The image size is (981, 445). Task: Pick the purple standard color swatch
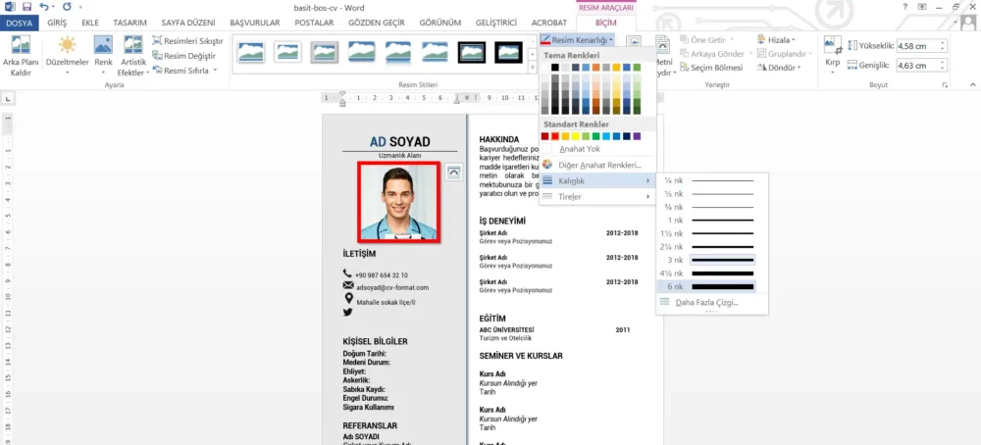click(x=637, y=136)
